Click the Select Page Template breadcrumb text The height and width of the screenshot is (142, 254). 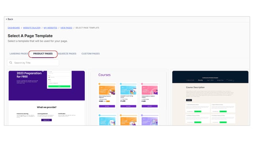click(87, 28)
